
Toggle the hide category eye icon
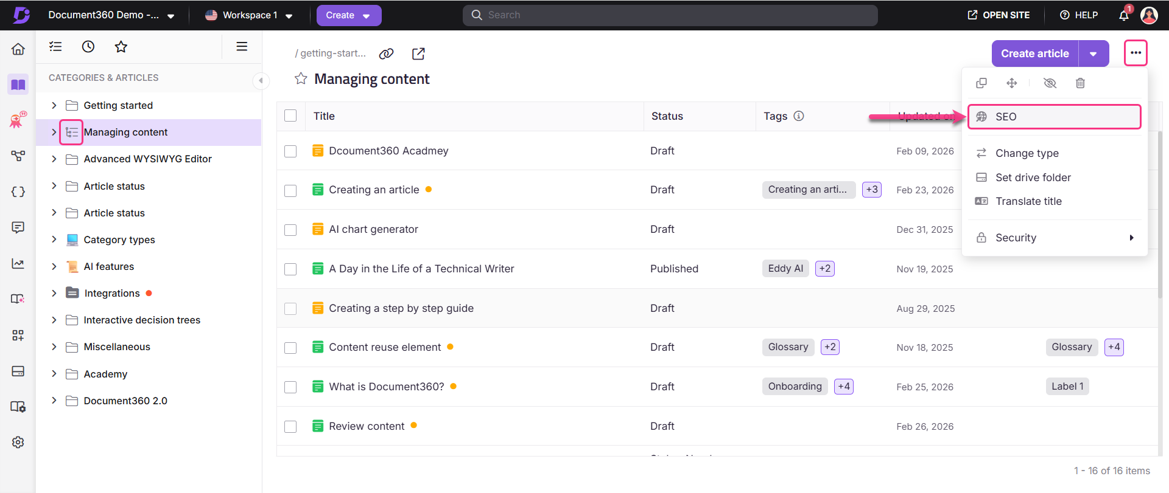(x=1050, y=83)
